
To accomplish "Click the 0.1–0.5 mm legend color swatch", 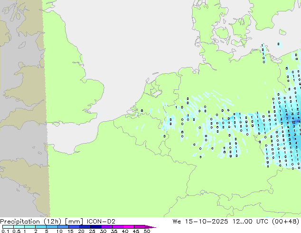I will tap(8, 227).
